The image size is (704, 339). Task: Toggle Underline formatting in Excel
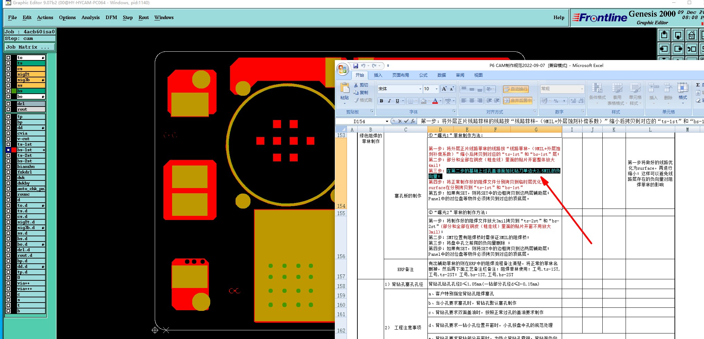[397, 101]
